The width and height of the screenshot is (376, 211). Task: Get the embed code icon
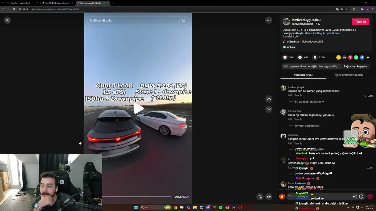(344, 57)
